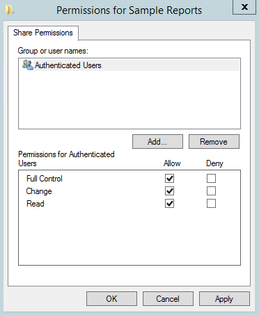
Task: Uncheck Allow for Change permission
Action: coord(169,191)
